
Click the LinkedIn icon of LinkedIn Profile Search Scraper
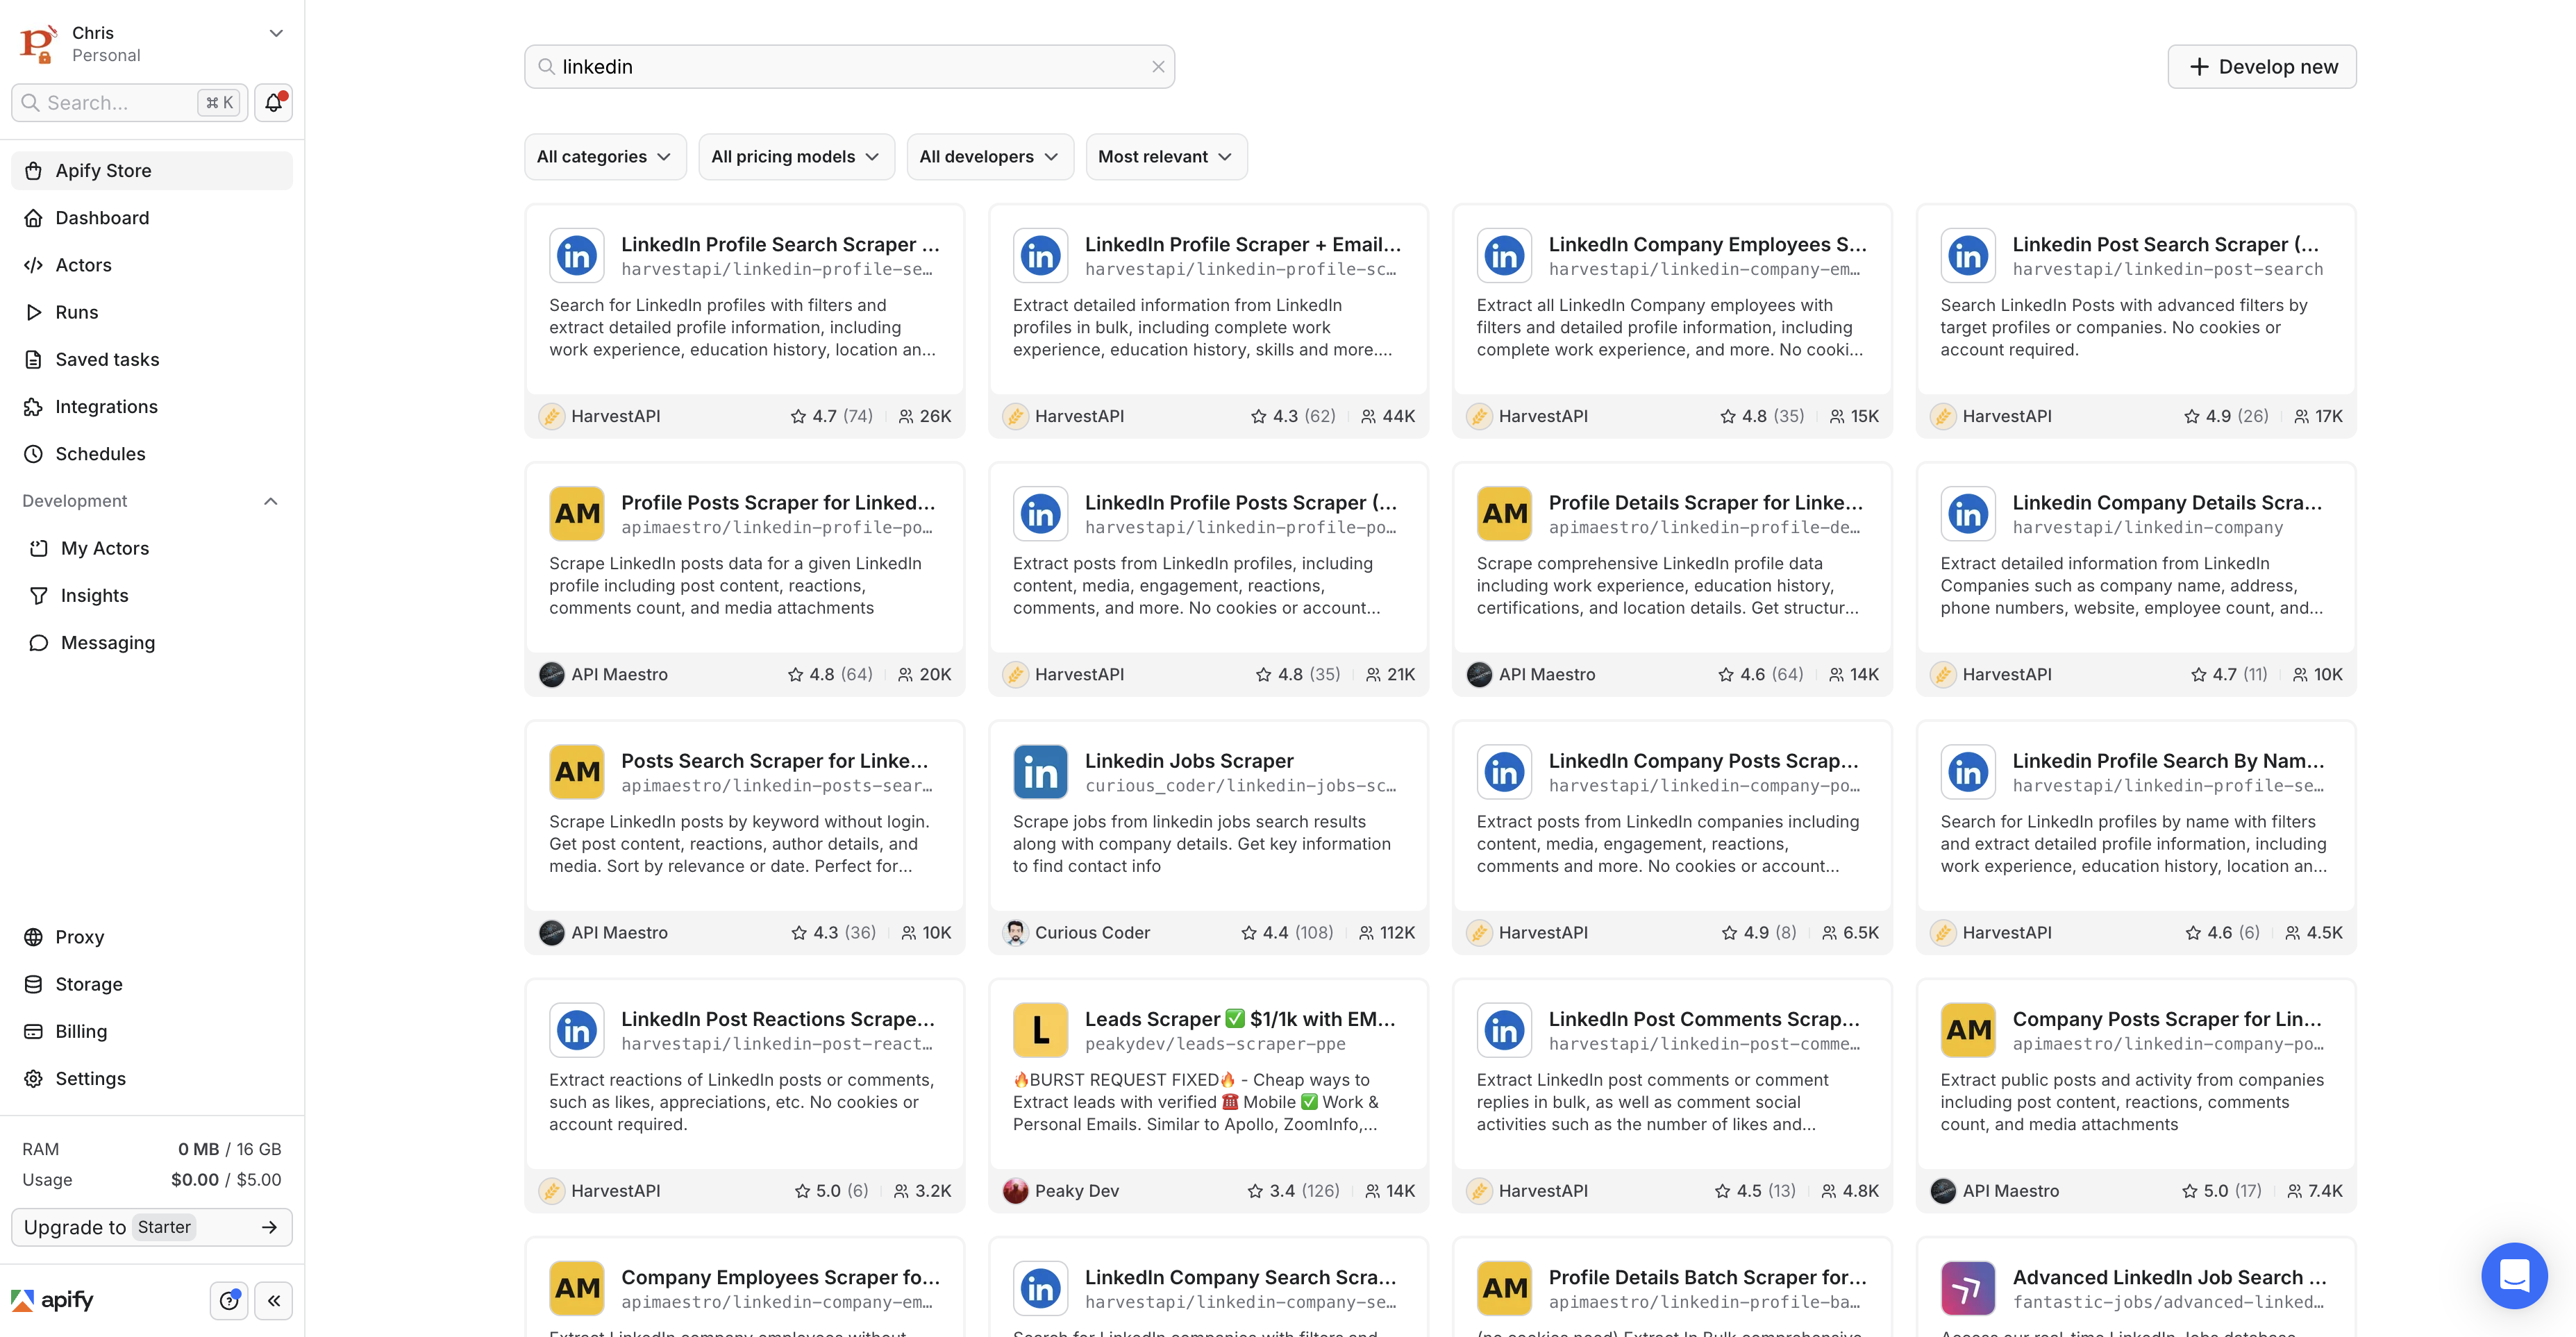pyautogui.click(x=577, y=256)
